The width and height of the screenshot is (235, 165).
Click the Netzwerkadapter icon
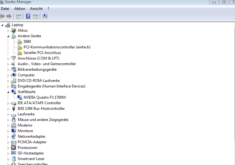click(14, 136)
